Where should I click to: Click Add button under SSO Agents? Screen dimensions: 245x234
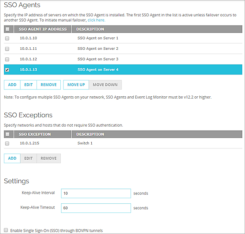pos(12,85)
